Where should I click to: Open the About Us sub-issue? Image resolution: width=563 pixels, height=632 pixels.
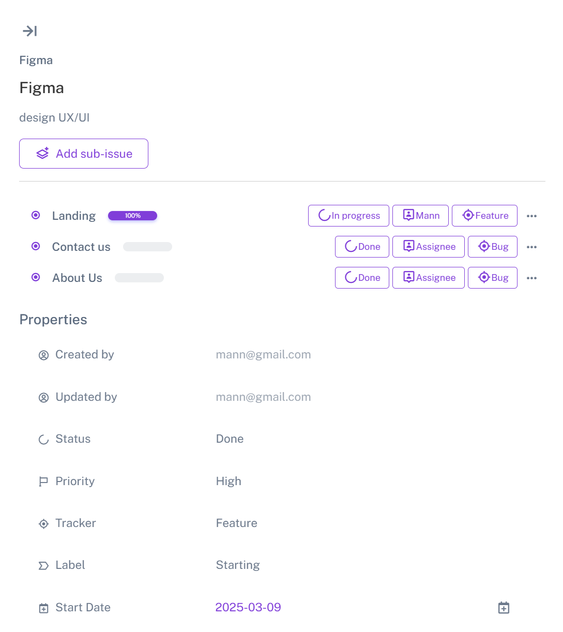tap(77, 278)
